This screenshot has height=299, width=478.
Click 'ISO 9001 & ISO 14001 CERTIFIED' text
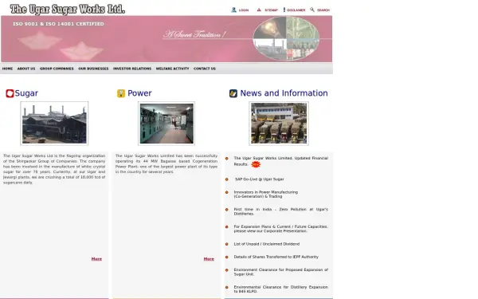pyautogui.click(x=58, y=24)
